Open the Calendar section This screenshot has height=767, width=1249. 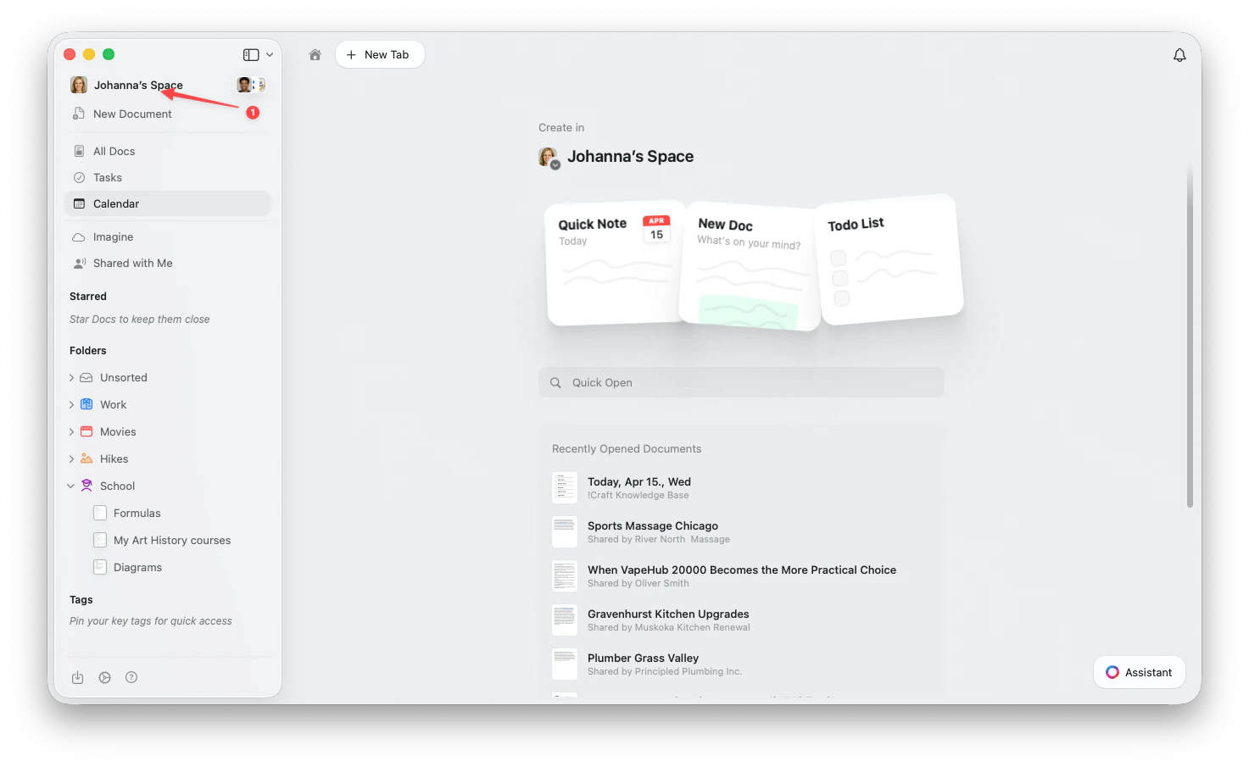coord(115,203)
